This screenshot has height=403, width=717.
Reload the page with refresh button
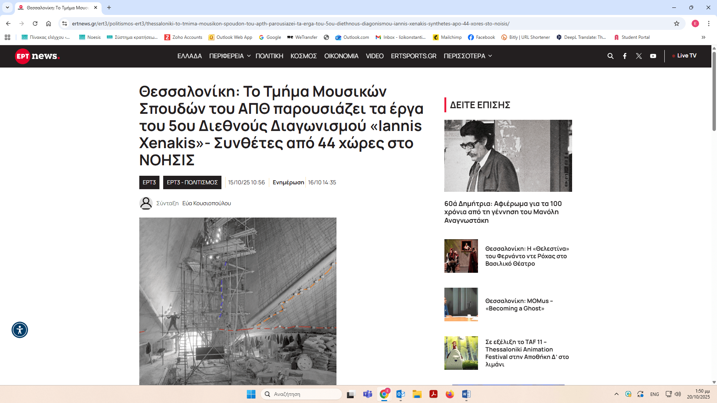(x=35, y=24)
